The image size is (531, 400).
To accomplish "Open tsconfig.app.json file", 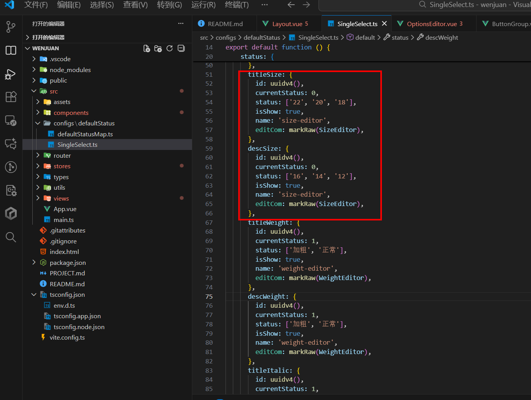I will coord(77,316).
